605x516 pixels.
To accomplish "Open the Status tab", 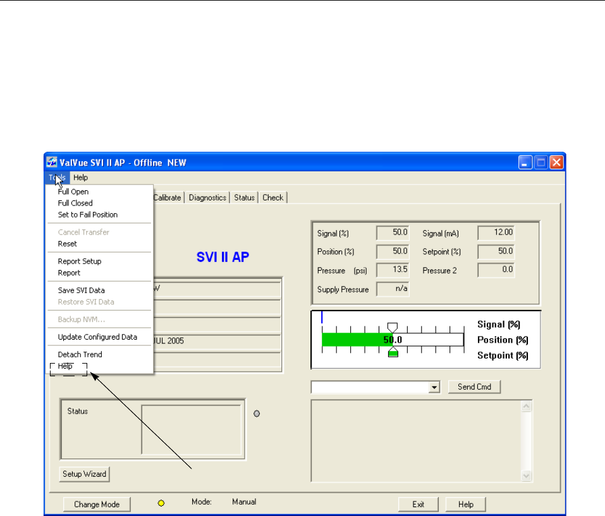I will point(244,197).
